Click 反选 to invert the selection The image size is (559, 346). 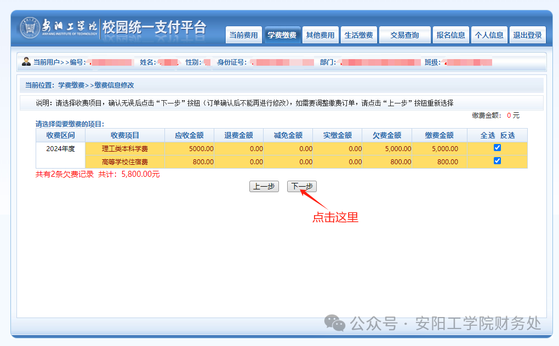[507, 135]
